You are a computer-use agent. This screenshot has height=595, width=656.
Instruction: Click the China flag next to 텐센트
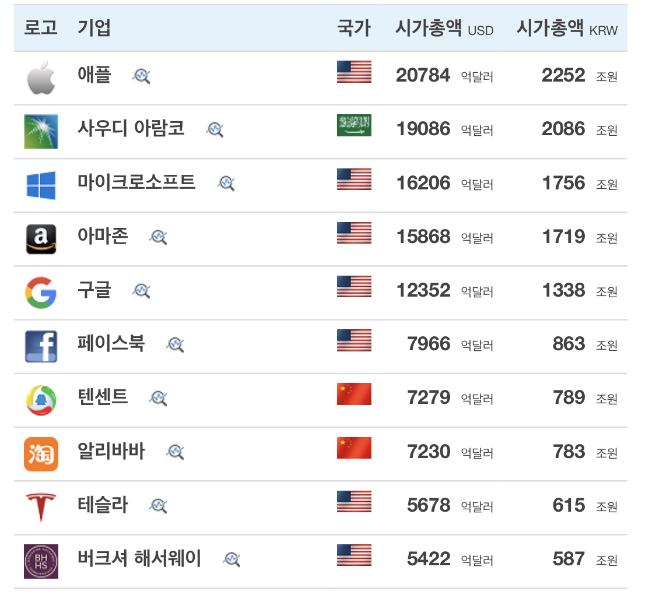354,394
